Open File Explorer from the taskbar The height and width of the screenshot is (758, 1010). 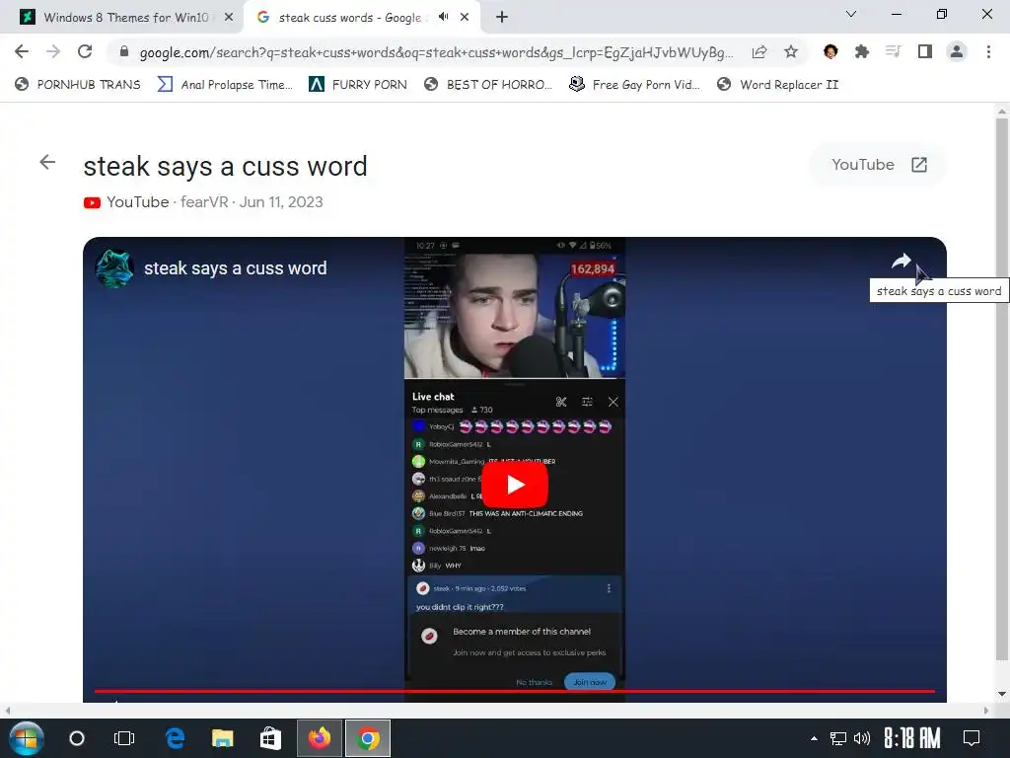point(222,738)
